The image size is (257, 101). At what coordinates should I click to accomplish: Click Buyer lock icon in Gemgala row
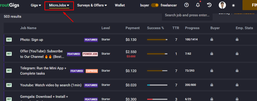pyautogui.click(x=212, y=99)
